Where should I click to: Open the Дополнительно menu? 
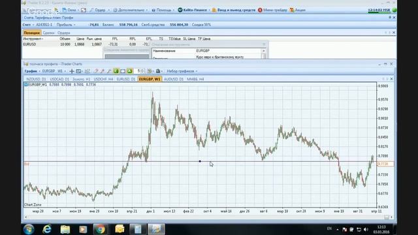[x=130, y=10]
